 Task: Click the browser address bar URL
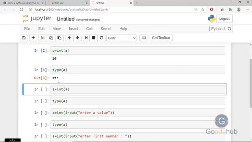(71, 9)
